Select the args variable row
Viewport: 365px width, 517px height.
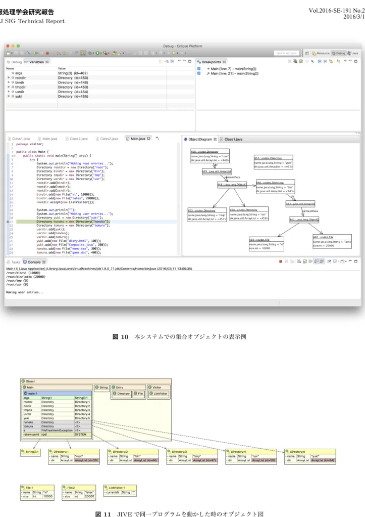[99, 73]
